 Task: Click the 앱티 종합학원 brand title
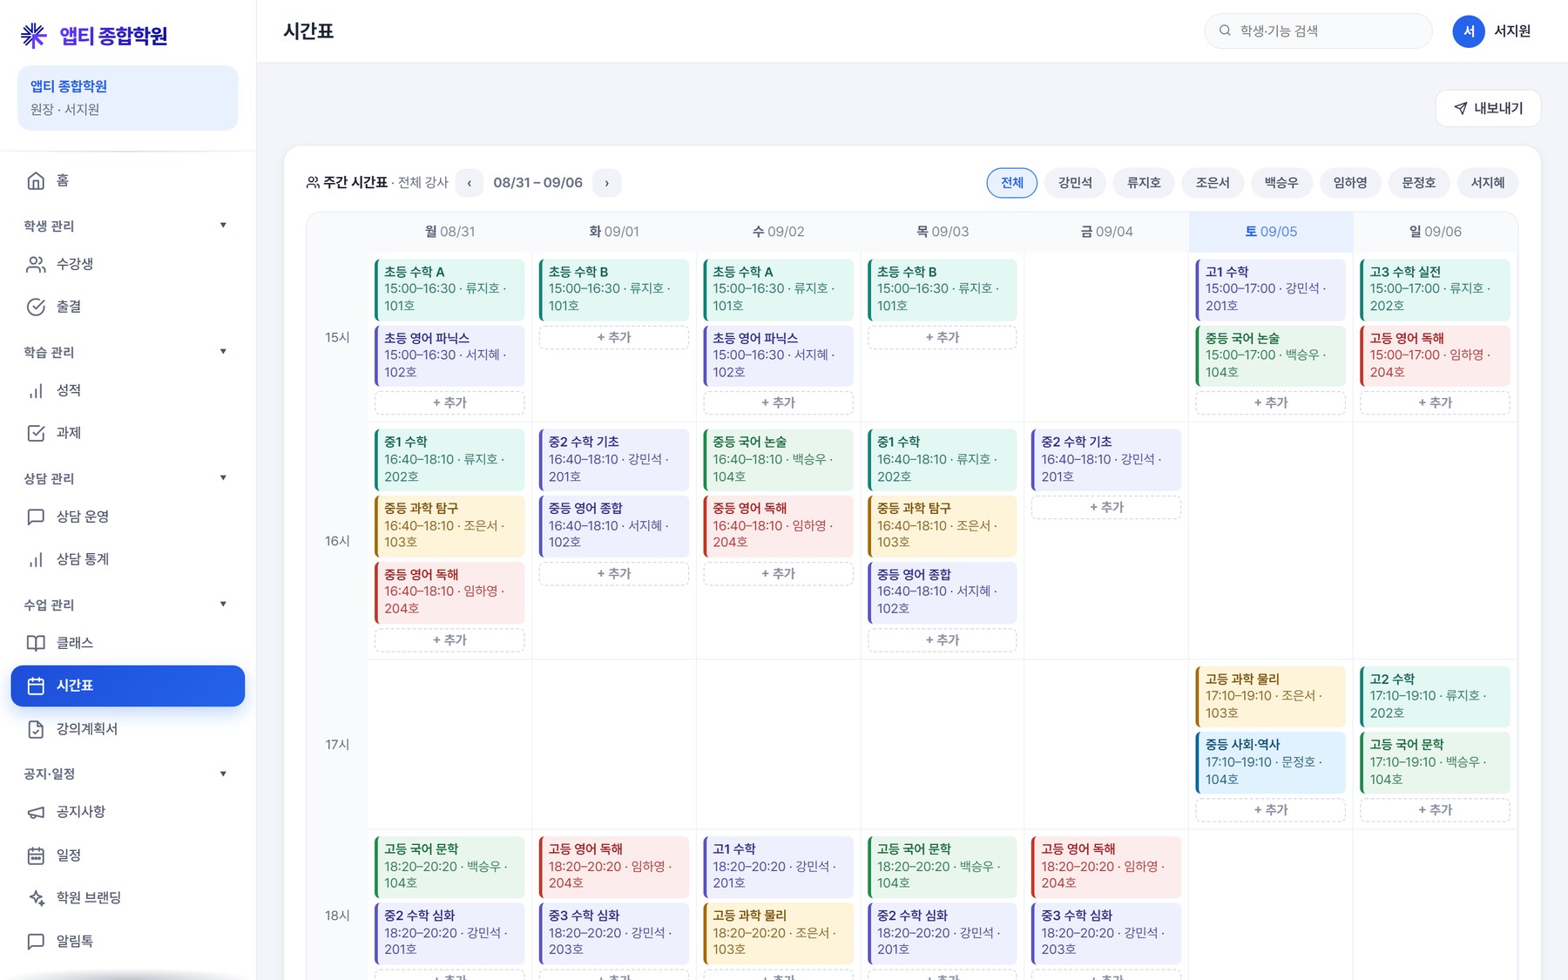[x=113, y=36]
